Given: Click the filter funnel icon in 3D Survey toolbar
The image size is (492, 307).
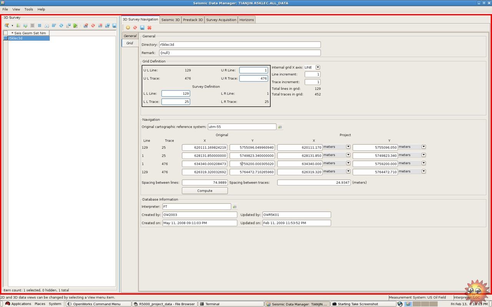Looking at the screenshot, I should pyautogui.click(x=7, y=26).
